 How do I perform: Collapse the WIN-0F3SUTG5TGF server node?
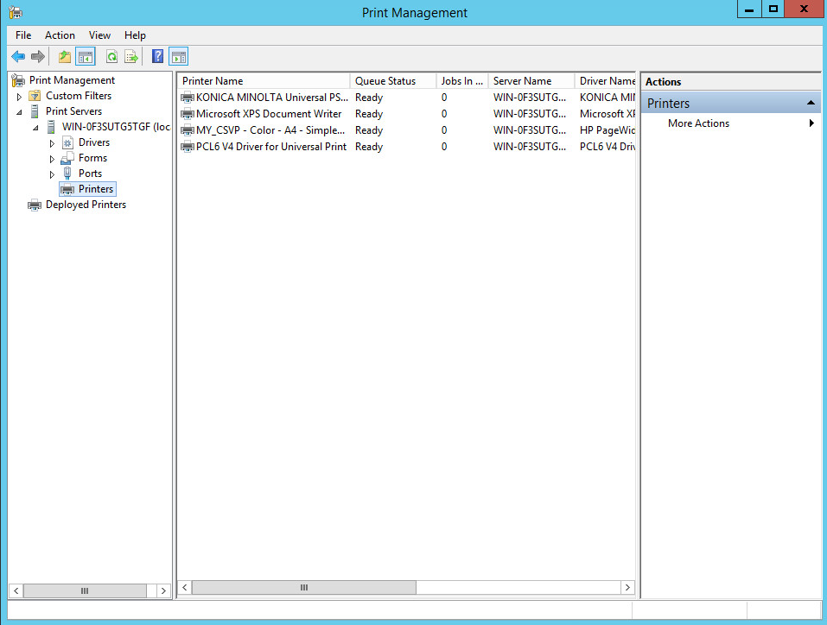[x=35, y=128]
